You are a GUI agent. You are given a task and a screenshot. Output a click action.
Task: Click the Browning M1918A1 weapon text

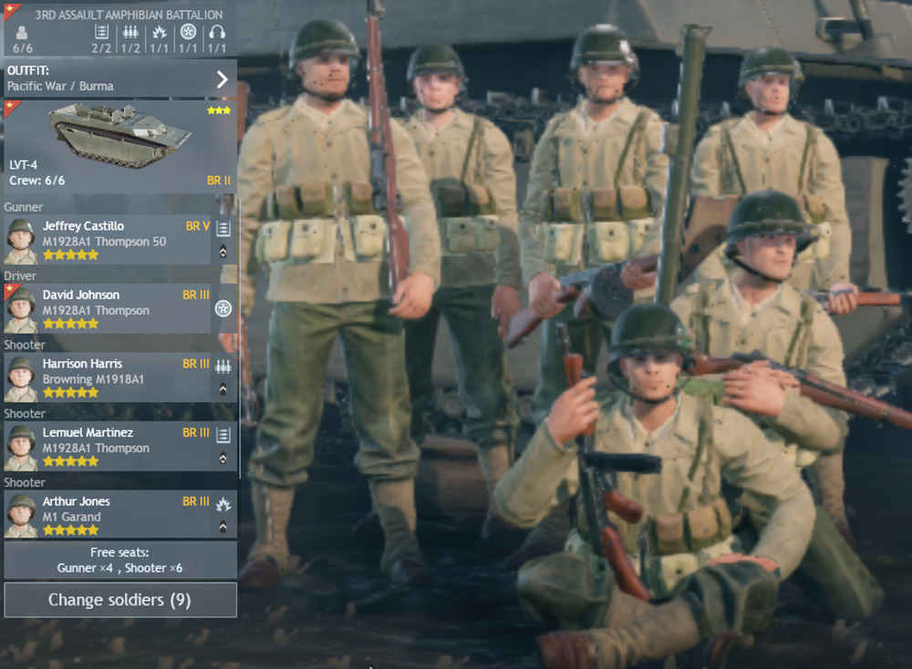(93, 379)
